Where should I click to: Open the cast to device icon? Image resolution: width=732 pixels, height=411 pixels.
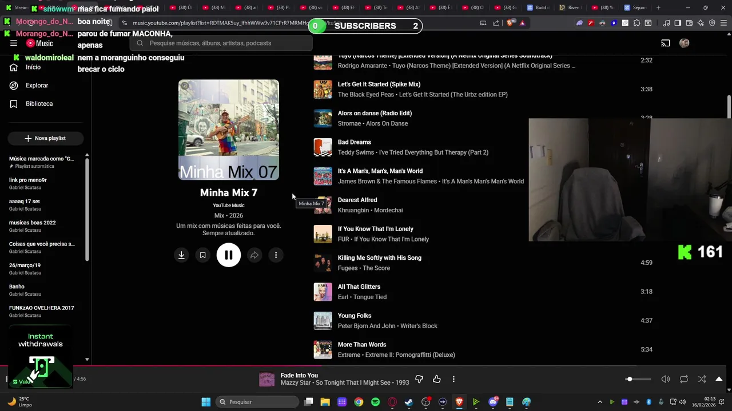666,43
